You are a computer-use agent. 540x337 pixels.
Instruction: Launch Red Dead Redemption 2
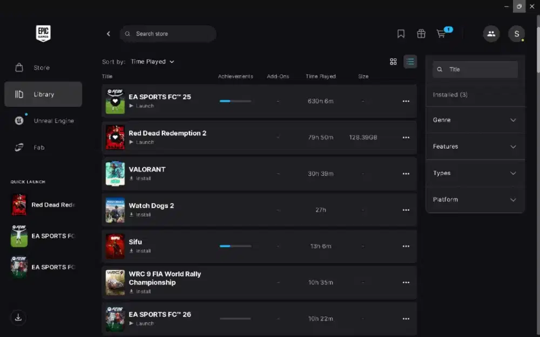point(141,143)
